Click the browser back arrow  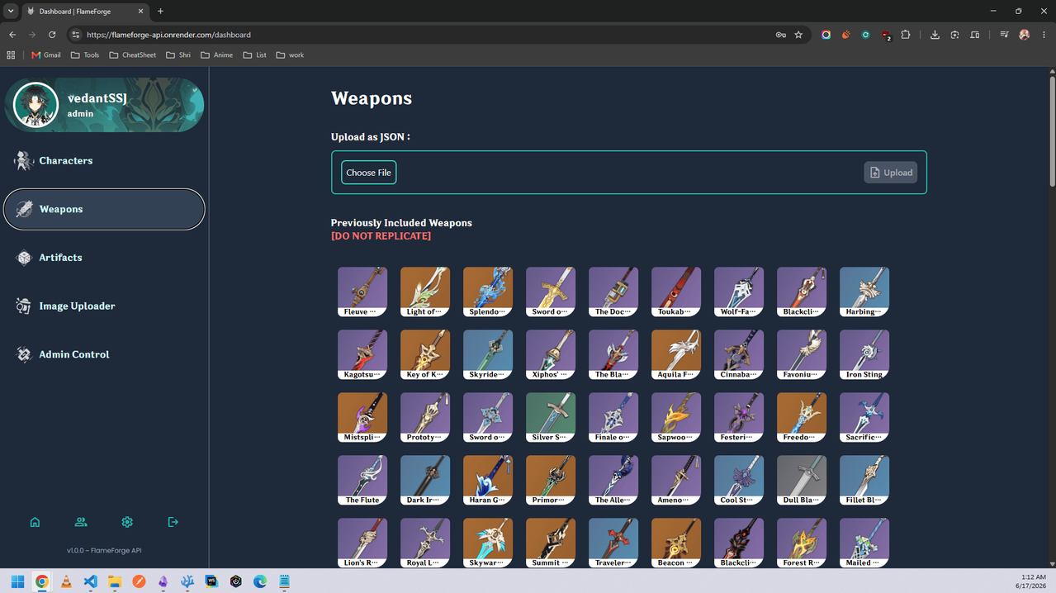[12, 35]
